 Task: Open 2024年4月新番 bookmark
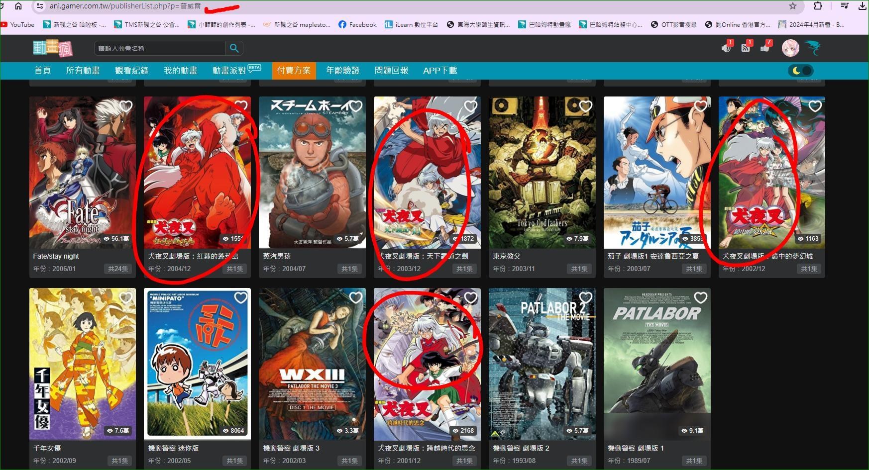(x=811, y=24)
